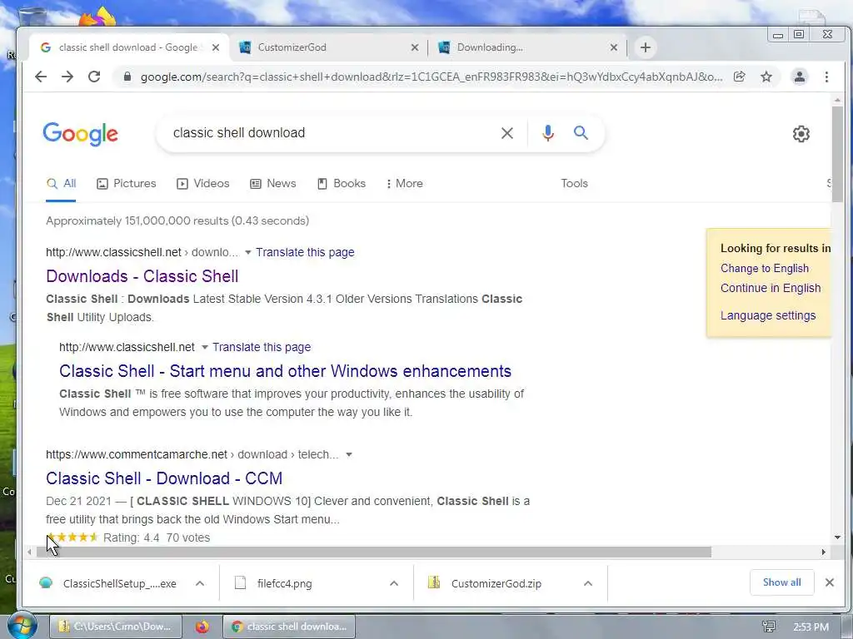
Task: Open the share page icon in address bar
Action: coord(740,77)
